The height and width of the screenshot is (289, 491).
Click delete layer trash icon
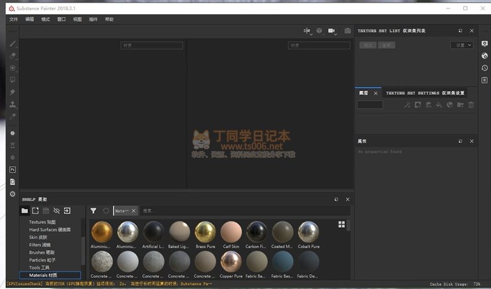471,105
